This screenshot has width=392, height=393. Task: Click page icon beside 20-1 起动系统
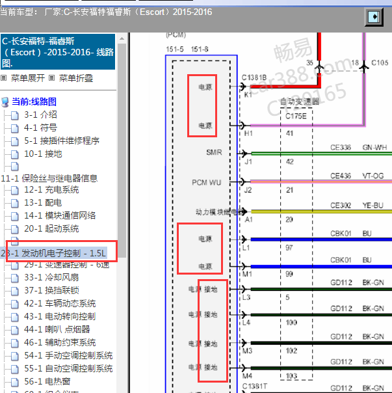[x=15, y=230]
